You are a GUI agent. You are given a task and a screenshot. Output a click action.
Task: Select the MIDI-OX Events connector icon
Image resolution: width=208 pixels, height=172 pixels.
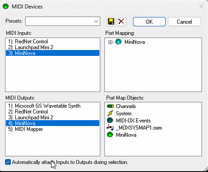[110, 120]
